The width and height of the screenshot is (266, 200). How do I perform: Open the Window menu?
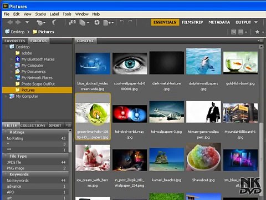pyautogui.click(x=81, y=14)
